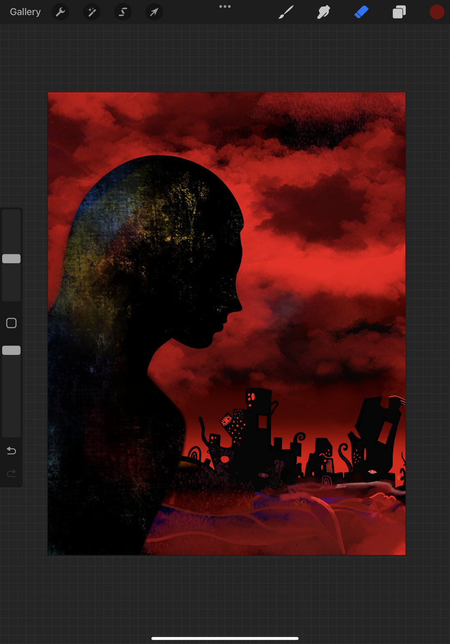Image resolution: width=450 pixels, height=644 pixels.
Task: Open the Adjustments magic wand menu
Action: click(x=91, y=12)
